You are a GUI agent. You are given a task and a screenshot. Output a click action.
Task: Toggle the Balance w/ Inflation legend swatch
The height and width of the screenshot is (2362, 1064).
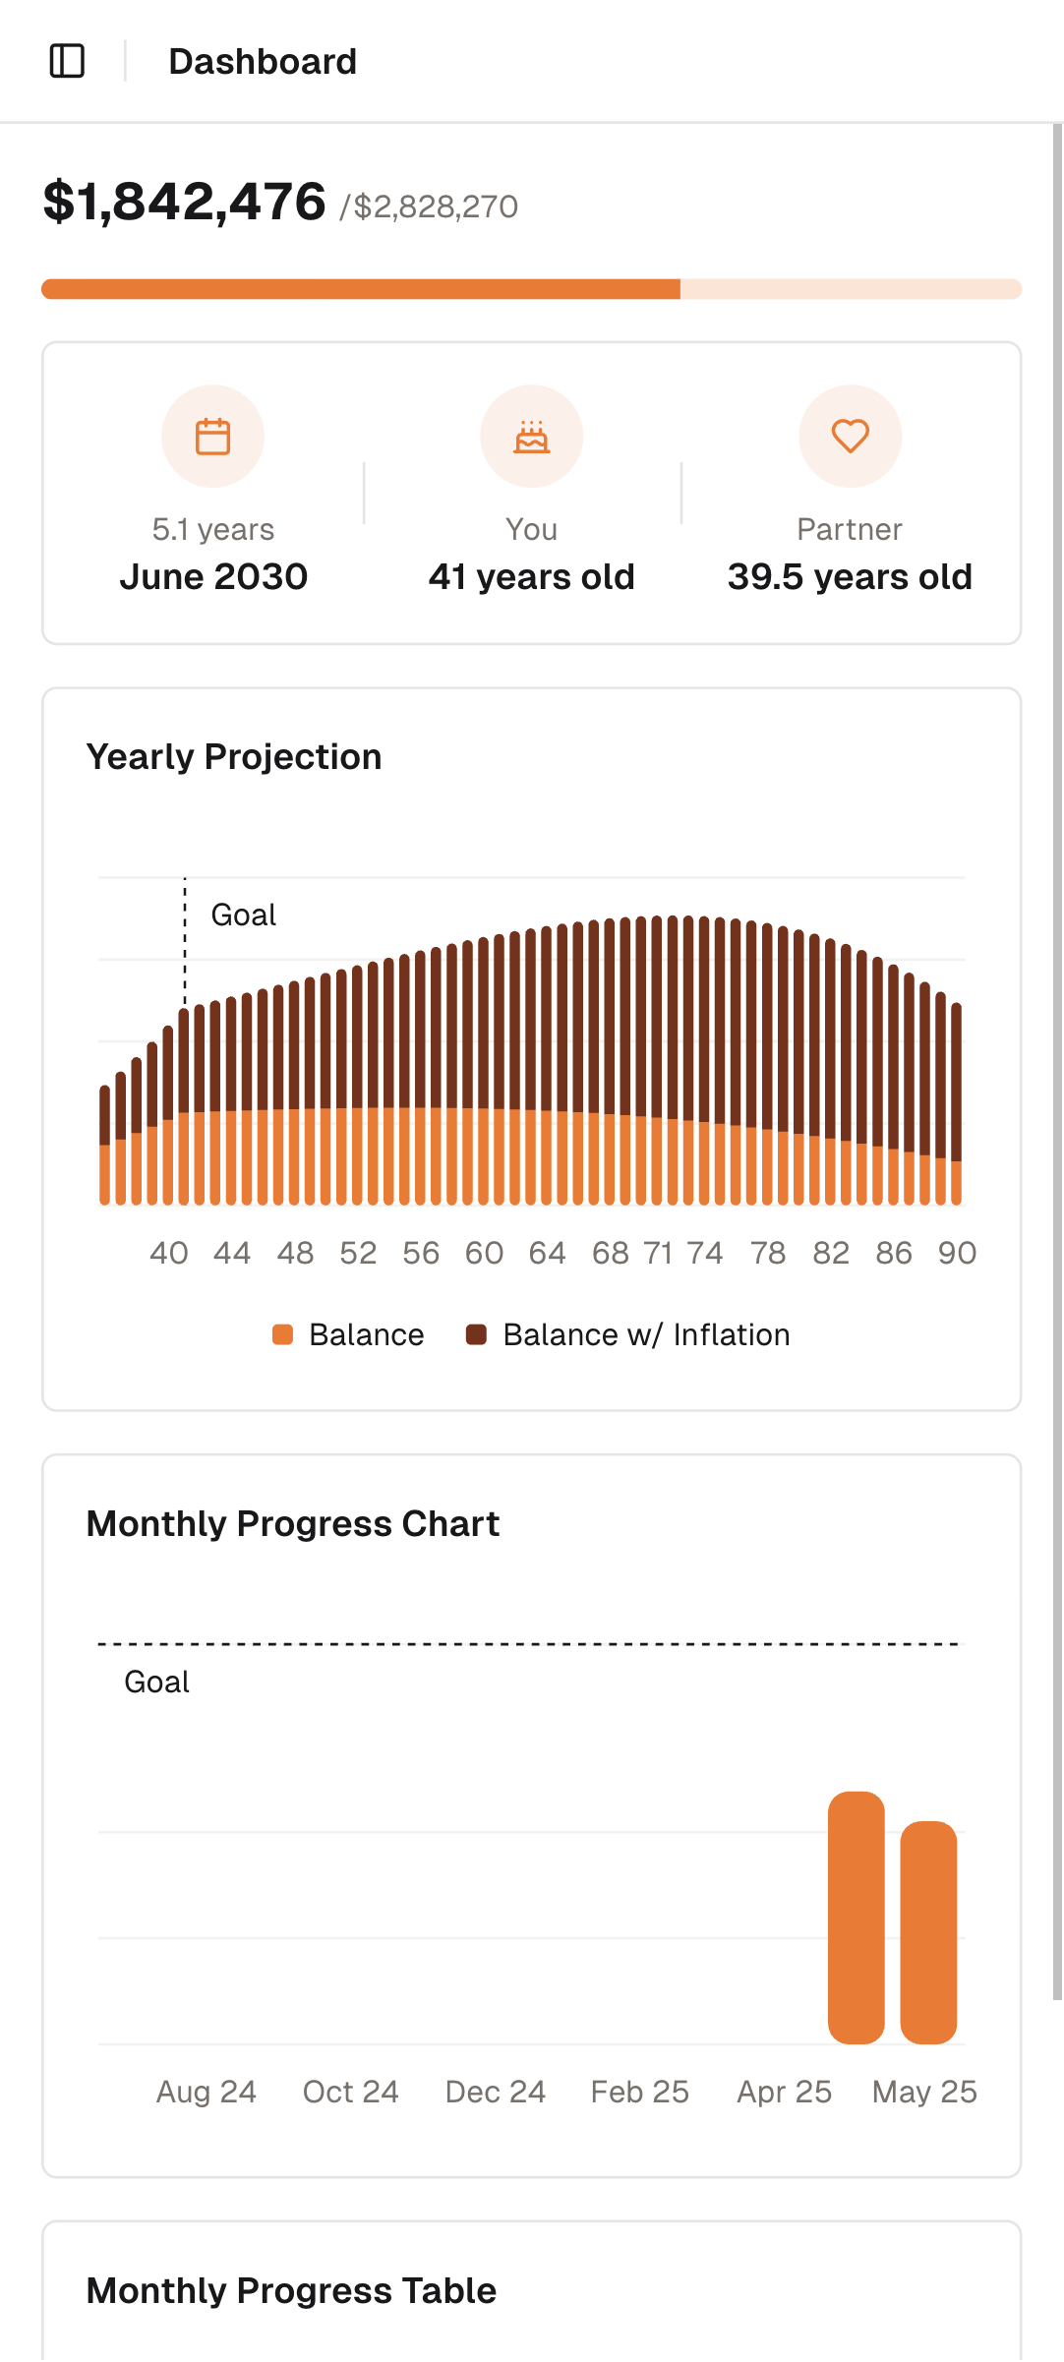pos(477,1334)
